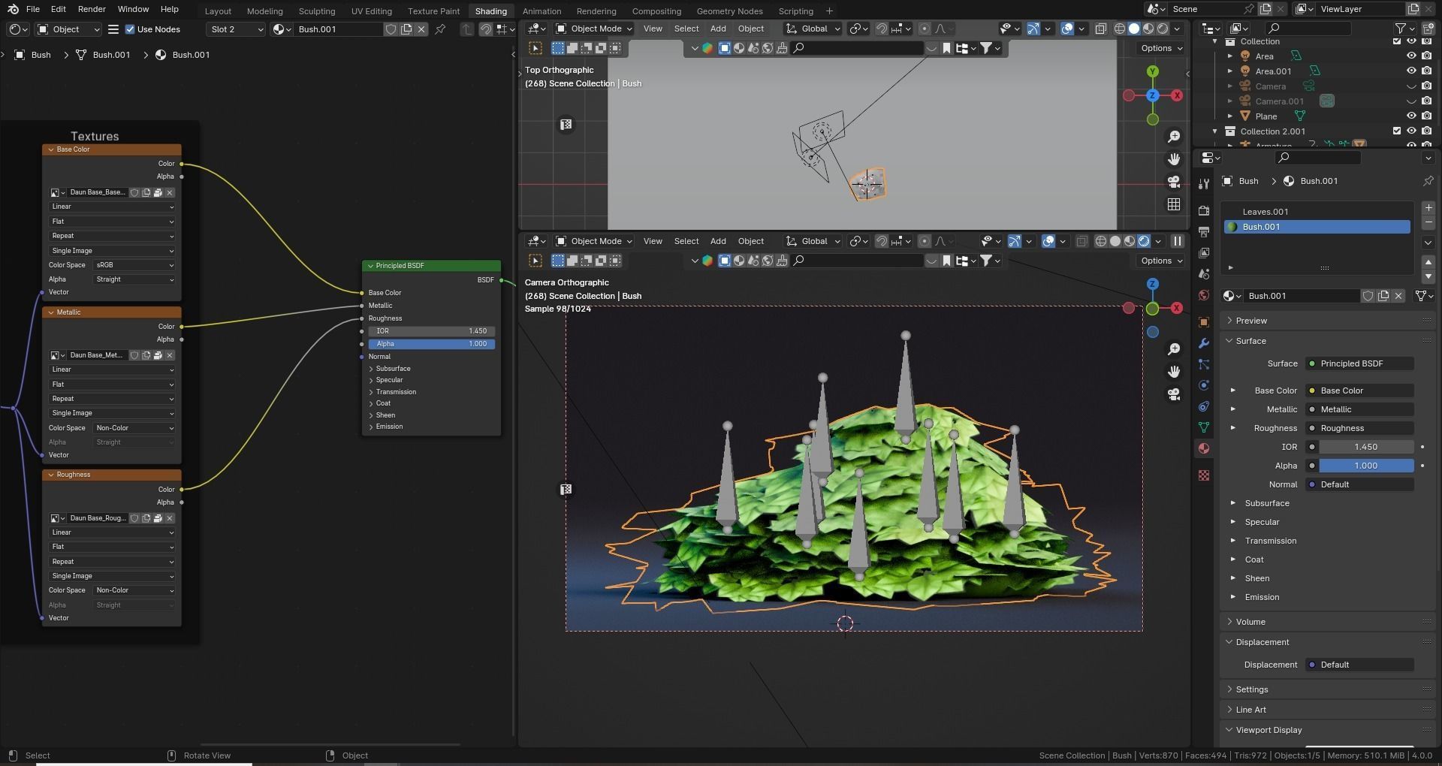Open the World properties tab
The height and width of the screenshot is (766, 1442).
pos(1204,295)
